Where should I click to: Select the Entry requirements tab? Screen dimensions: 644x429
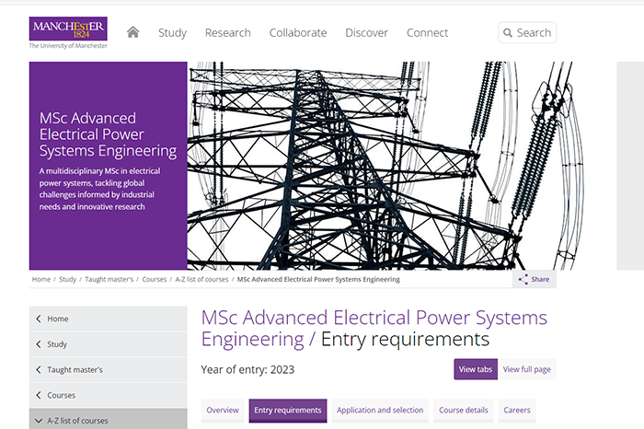[288, 411]
